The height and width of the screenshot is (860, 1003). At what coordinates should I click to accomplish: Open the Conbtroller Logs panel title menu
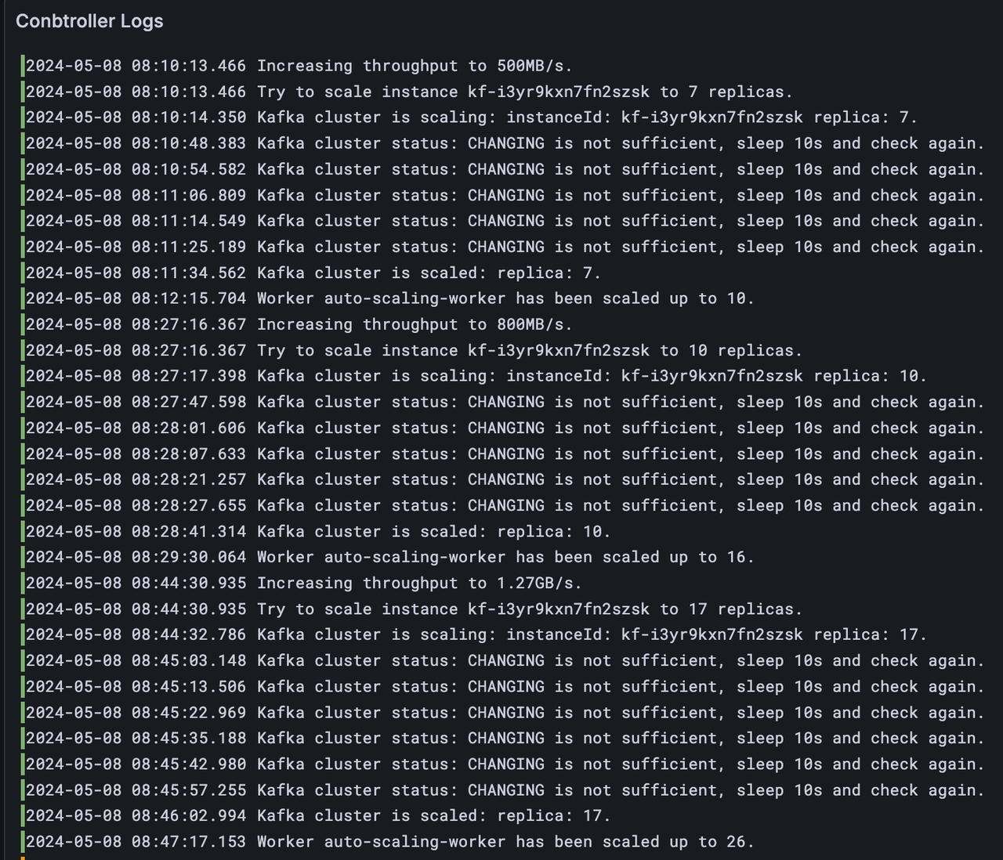(x=89, y=21)
